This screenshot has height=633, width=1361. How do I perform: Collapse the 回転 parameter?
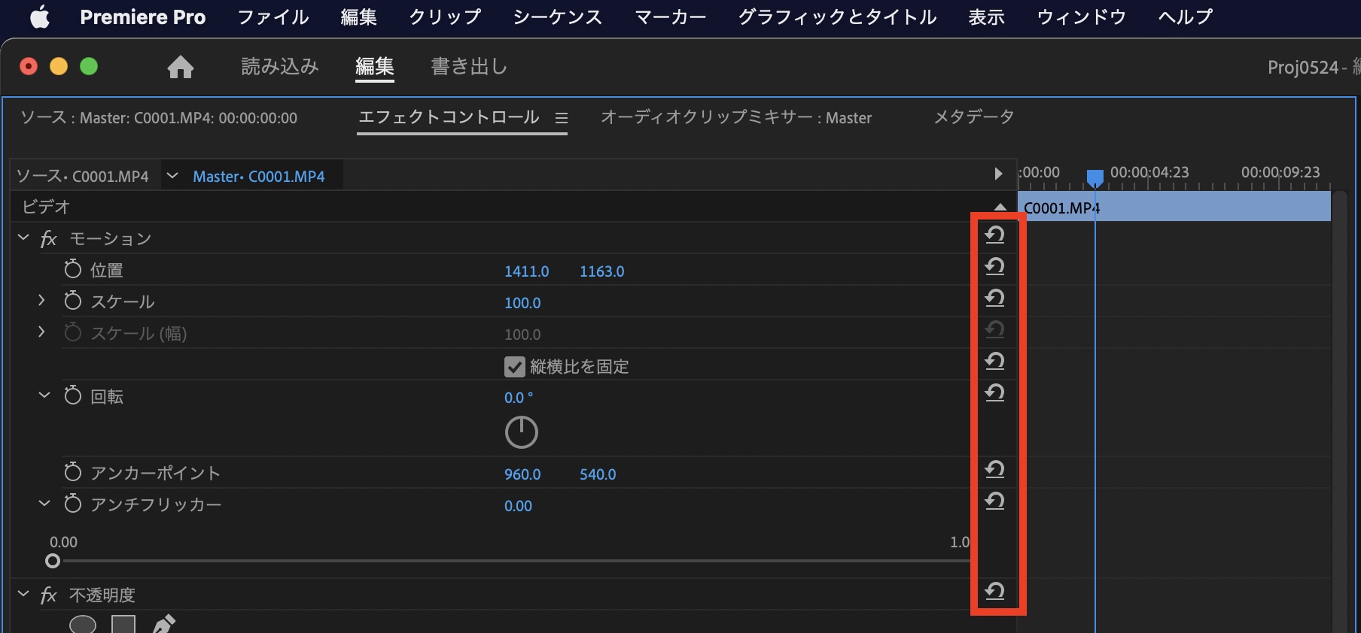(44, 395)
